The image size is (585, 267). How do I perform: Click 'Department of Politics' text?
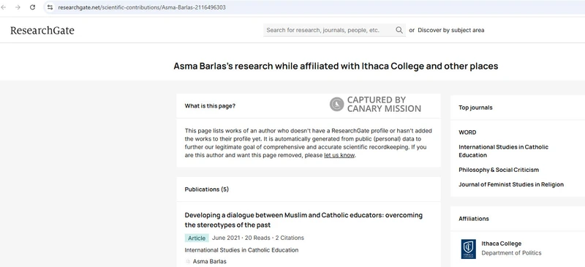[x=511, y=253]
